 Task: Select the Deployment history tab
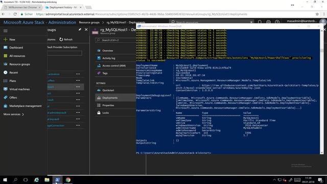point(63,7)
